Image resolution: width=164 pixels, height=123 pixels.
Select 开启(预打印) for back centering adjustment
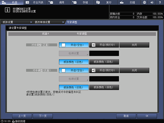click(x=104, y=70)
